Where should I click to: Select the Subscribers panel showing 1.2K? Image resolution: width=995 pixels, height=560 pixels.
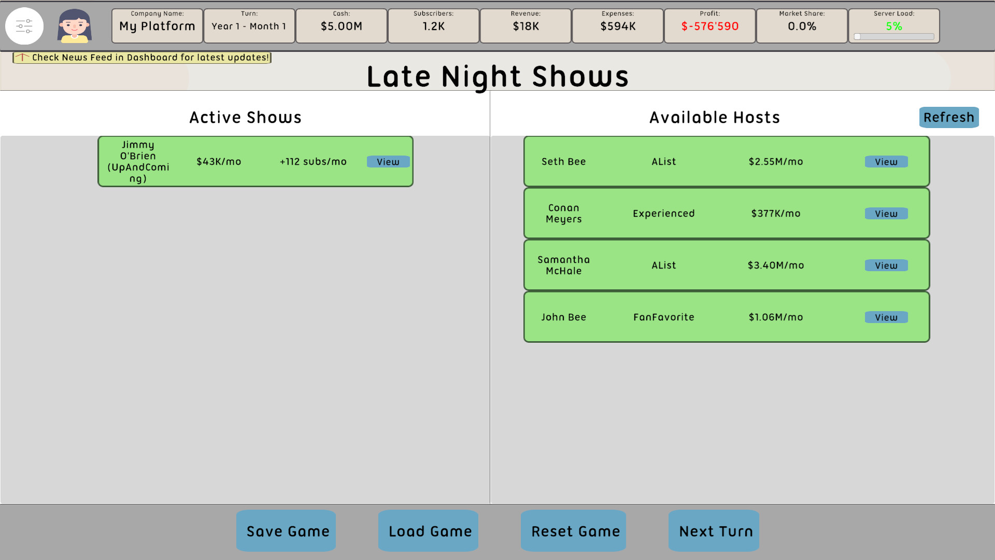coord(433,25)
